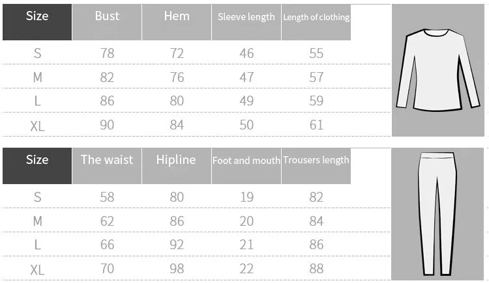Click foot and mouth value 19
This screenshot has width=489, height=283.
[x=246, y=197]
